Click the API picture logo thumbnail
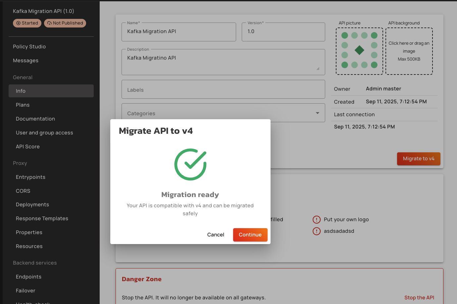This screenshot has width=457, height=304. 359,51
